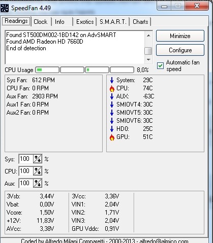
Task: Select the 'Found AMD Radeon HD 7660D' log line
Action: pos(45,42)
